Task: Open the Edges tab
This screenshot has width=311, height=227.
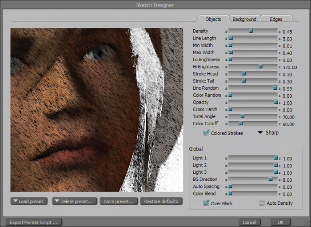Action: [x=277, y=19]
